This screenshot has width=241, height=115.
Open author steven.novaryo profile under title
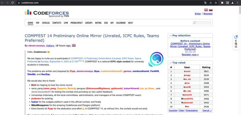[37, 46]
